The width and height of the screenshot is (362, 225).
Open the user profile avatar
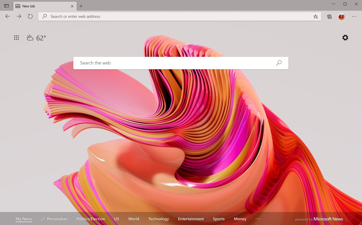342,16
